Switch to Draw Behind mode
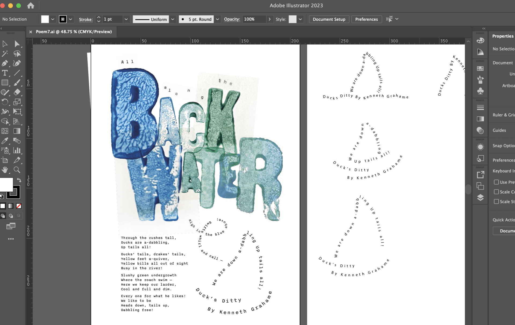 tap(11, 216)
